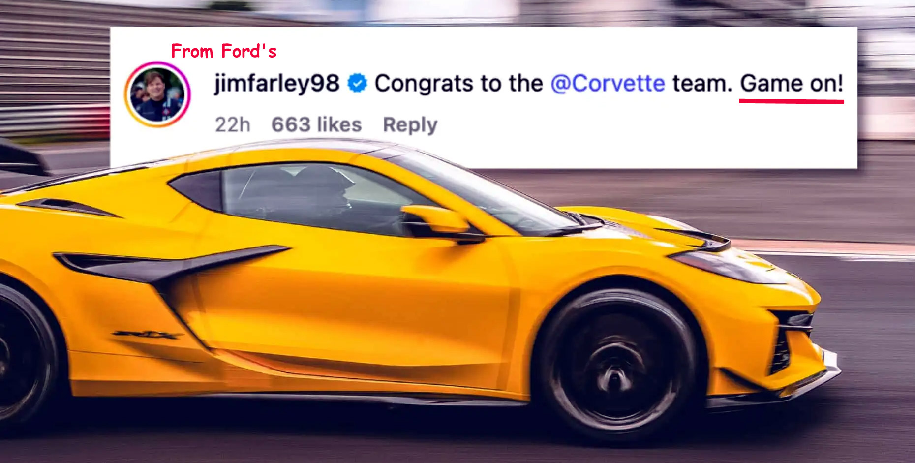View the 663 likes count
Viewport: 915px width, 463px height.
[316, 124]
